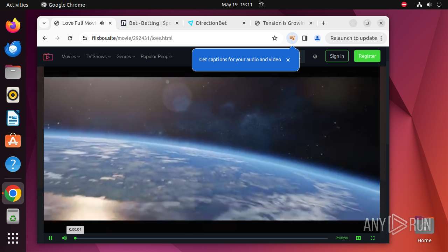Click the Flixbos site logo
This screenshot has height=252, width=448.
pyautogui.click(x=48, y=56)
